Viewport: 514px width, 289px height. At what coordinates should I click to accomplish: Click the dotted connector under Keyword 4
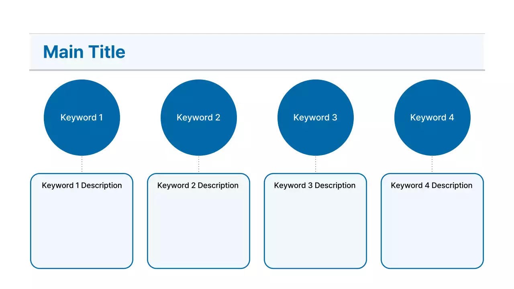click(x=432, y=165)
